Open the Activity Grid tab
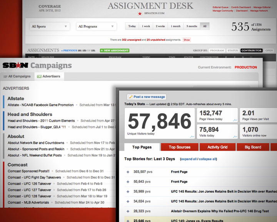Image resolution: width=277 pixels, height=222 pixels. [217, 147]
